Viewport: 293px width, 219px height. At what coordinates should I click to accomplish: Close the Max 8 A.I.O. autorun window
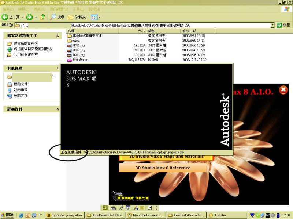pyautogui.click(x=283, y=90)
